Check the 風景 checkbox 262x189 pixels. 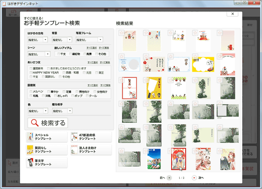[x=85, y=54]
